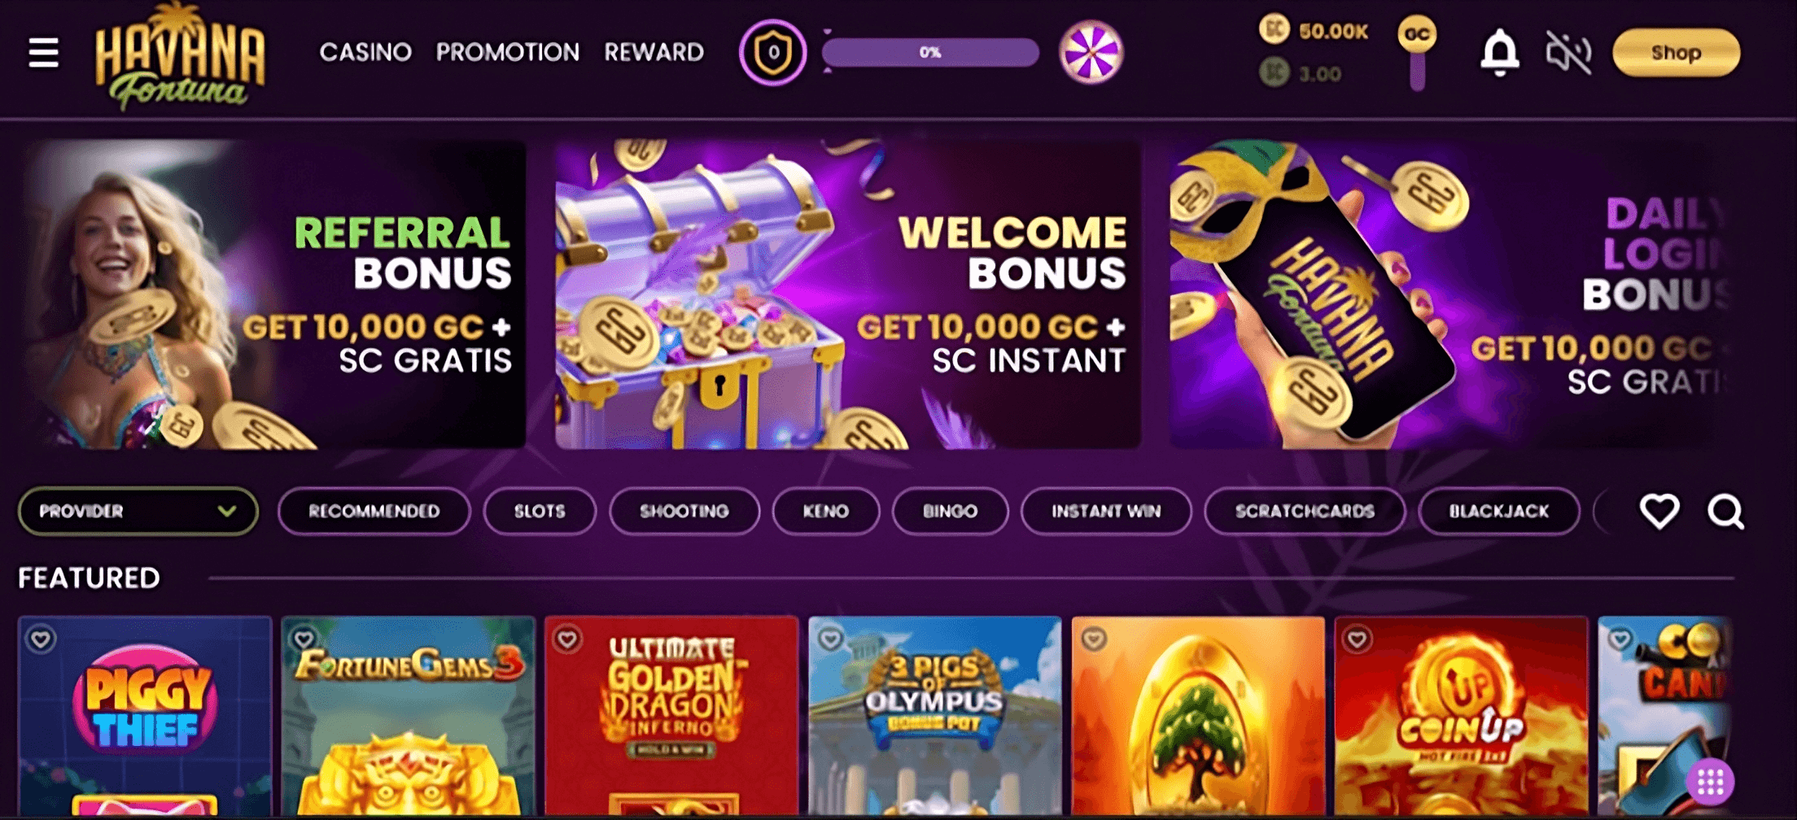
Task: Spin the purple prize wheel icon
Action: (1091, 53)
